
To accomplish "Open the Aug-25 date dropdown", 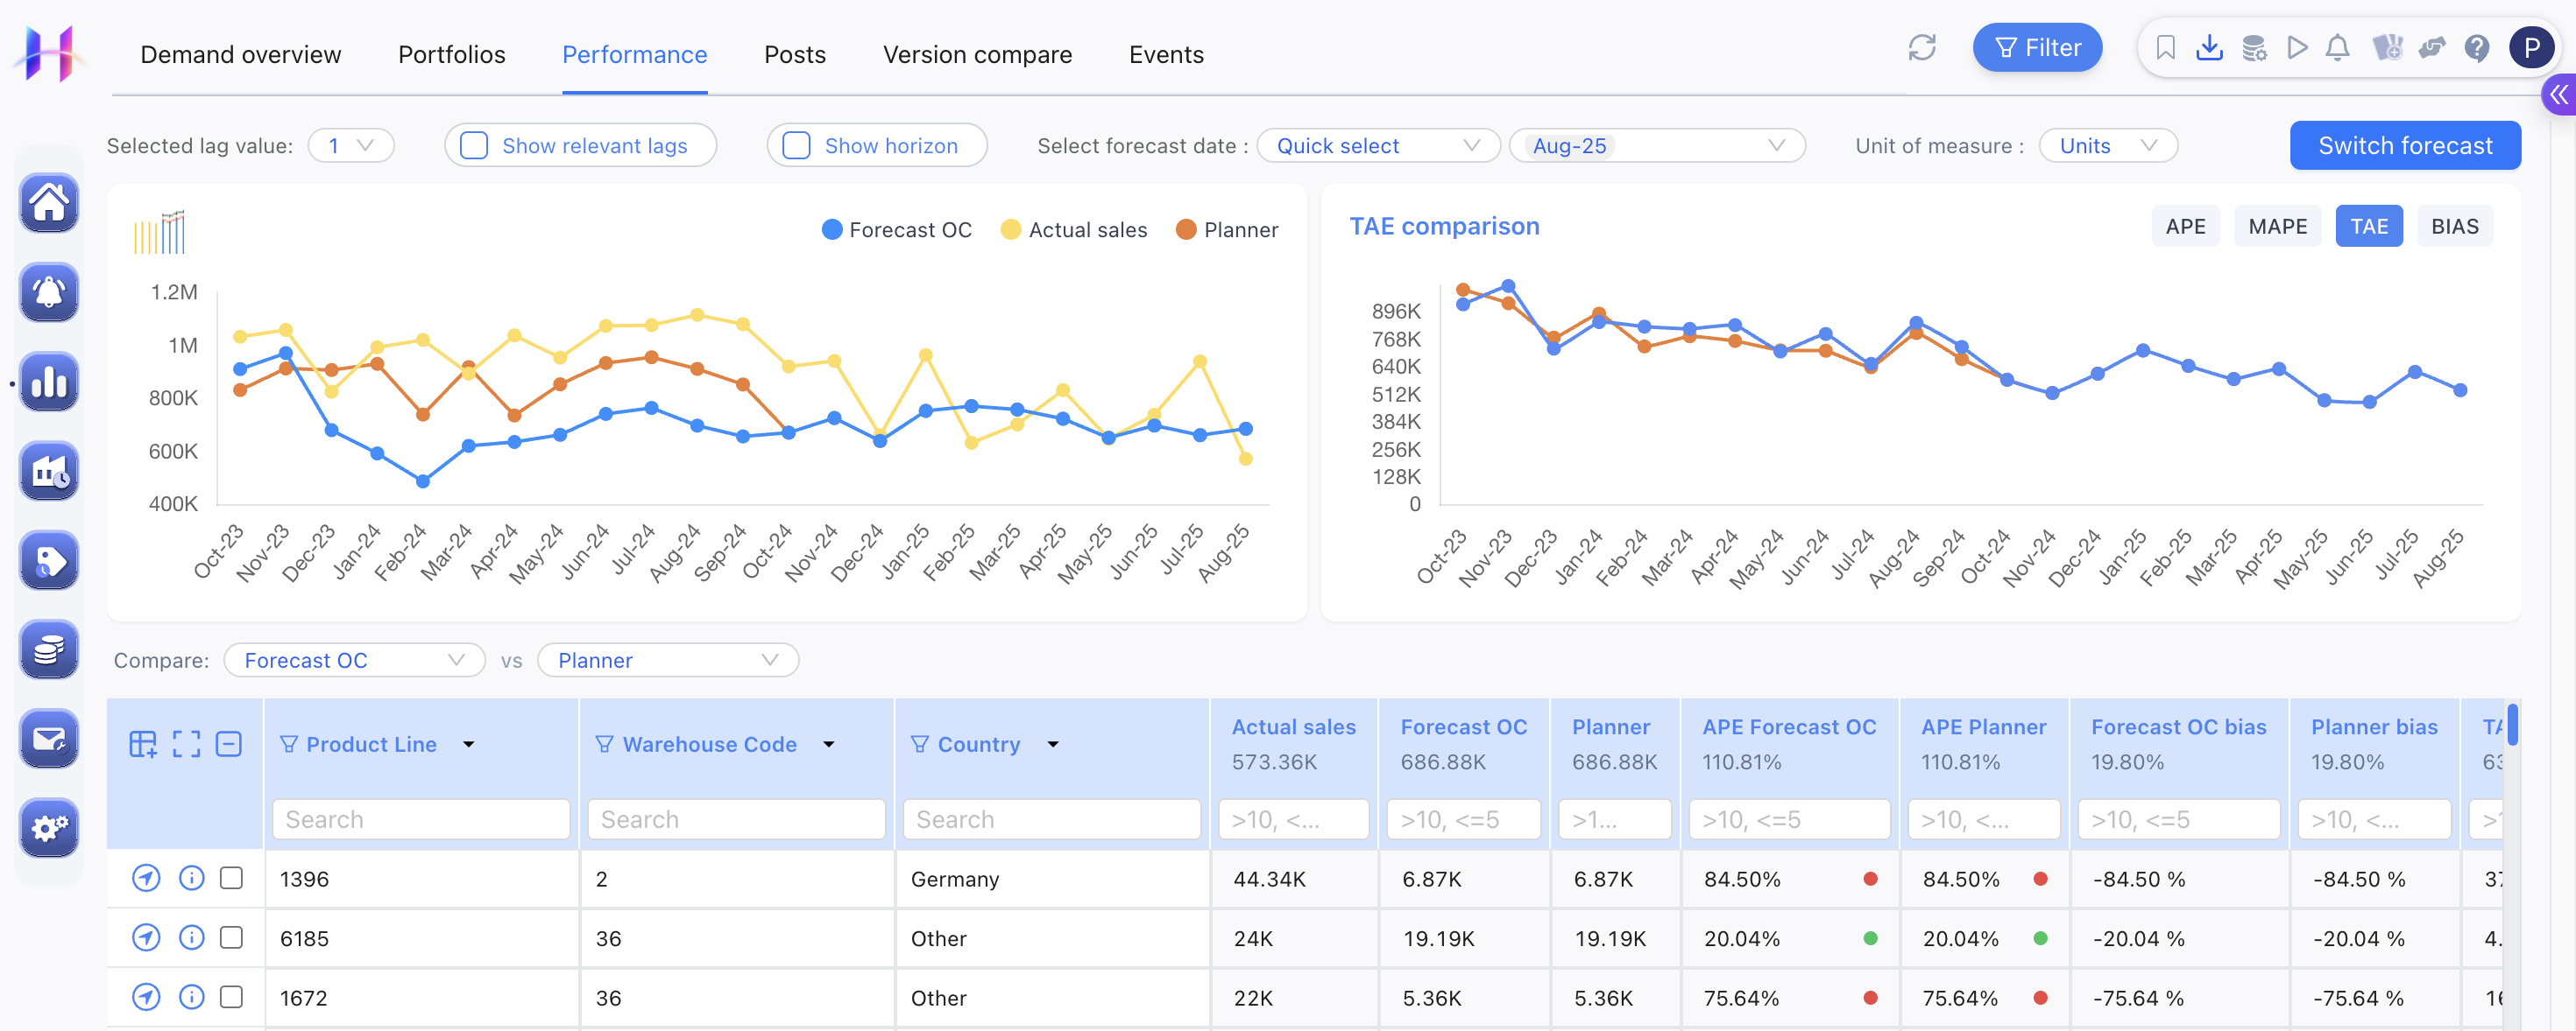I will coord(1657,146).
